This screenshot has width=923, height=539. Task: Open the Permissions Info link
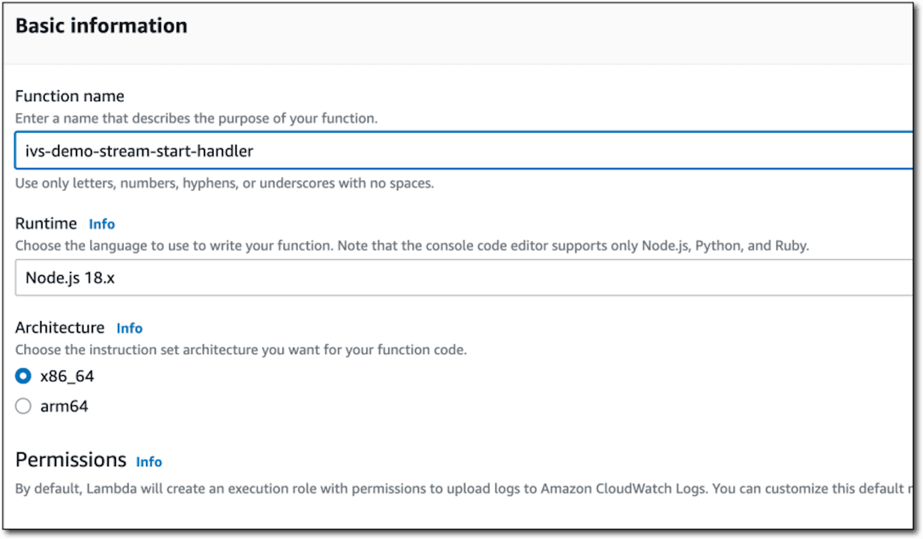[149, 462]
